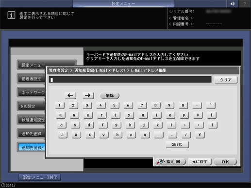The image size is (251, 188).
Task: Tap the caret ^ key
Action: tap(211, 105)
